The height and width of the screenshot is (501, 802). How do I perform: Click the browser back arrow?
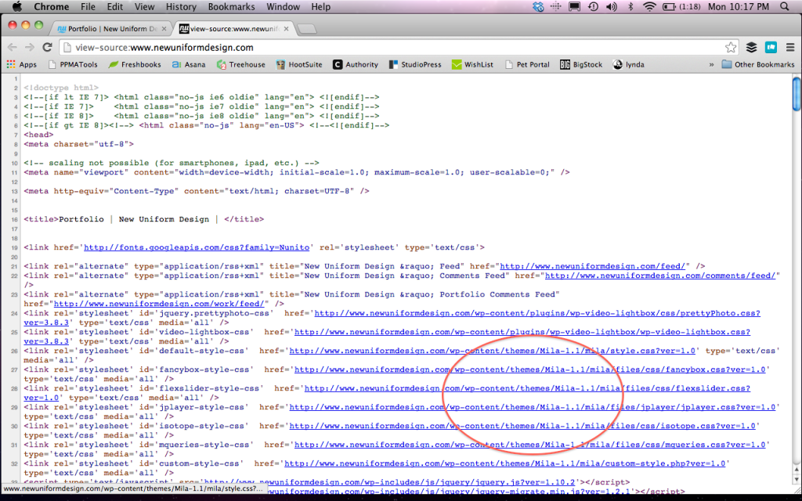tap(13, 47)
